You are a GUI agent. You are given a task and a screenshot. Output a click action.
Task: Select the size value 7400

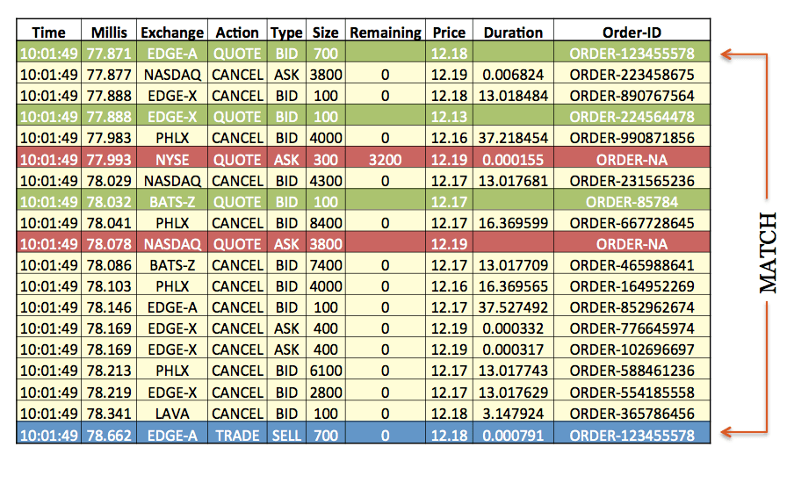click(x=326, y=265)
